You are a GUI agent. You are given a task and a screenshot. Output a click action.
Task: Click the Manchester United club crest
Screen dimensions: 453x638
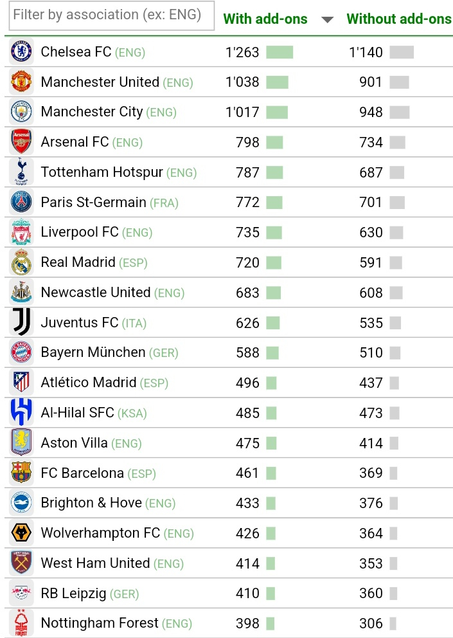tap(21, 82)
